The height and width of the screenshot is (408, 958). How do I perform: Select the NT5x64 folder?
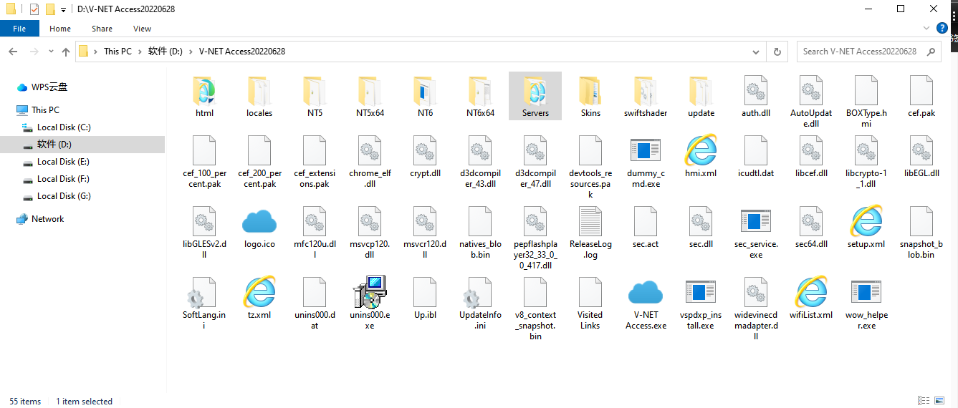[x=370, y=96]
